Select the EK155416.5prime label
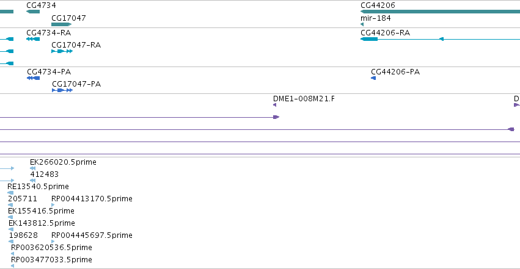 (41, 211)
